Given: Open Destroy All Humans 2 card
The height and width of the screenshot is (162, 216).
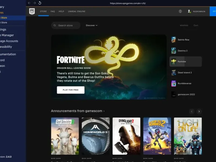Looking at the screenshot, I should pyautogui.click(x=157, y=136).
